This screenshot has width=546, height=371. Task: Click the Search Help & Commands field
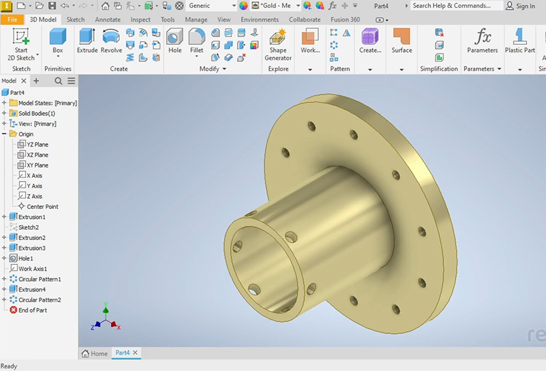point(456,6)
